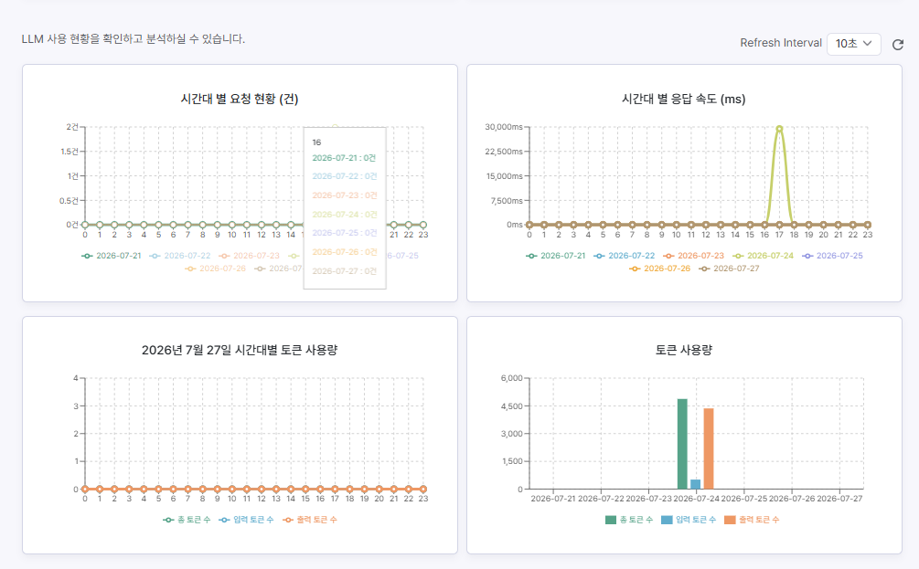Hide the 2026-07-23 series in 응답 속도 chart
This screenshot has width=919, height=569.
(693, 256)
